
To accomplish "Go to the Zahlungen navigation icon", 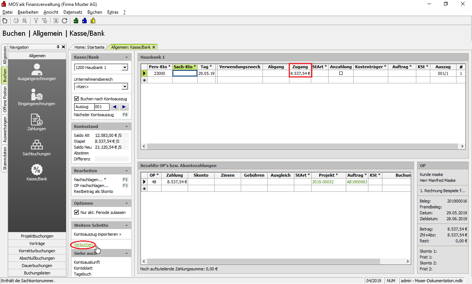I will 37,122.
